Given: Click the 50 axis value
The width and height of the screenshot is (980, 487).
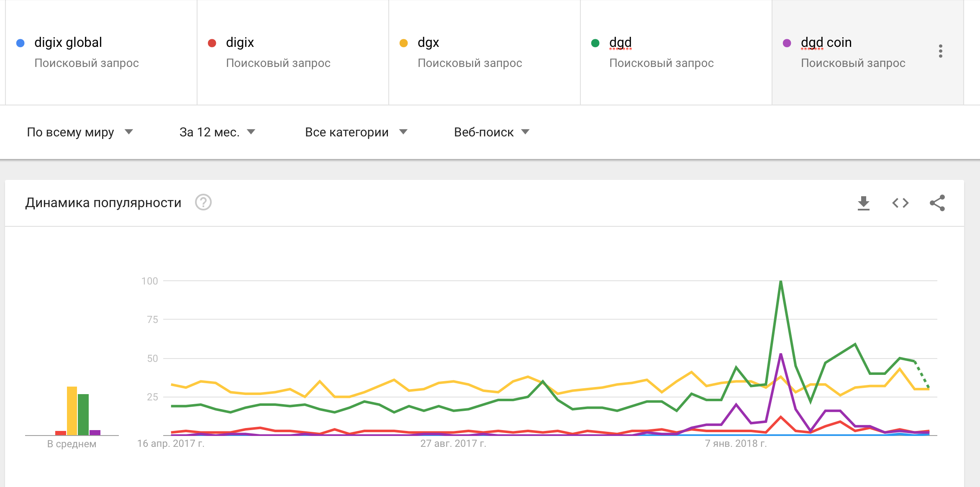Looking at the screenshot, I should pyautogui.click(x=153, y=359).
